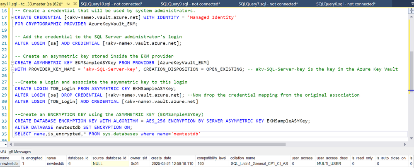
Task: Collapse the CREATE ASYMMETRIC KEY block at line 24
Action: 12,63
